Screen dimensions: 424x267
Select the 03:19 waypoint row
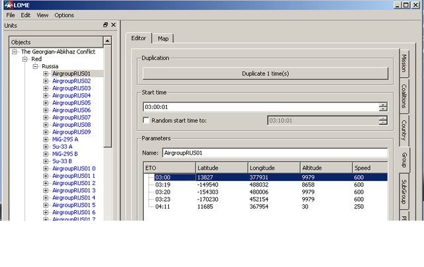tap(163, 184)
